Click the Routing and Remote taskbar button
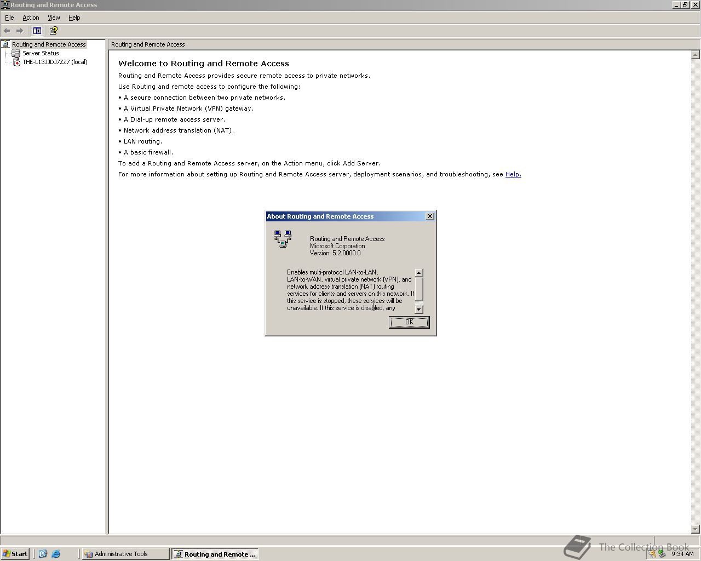 point(215,554)
